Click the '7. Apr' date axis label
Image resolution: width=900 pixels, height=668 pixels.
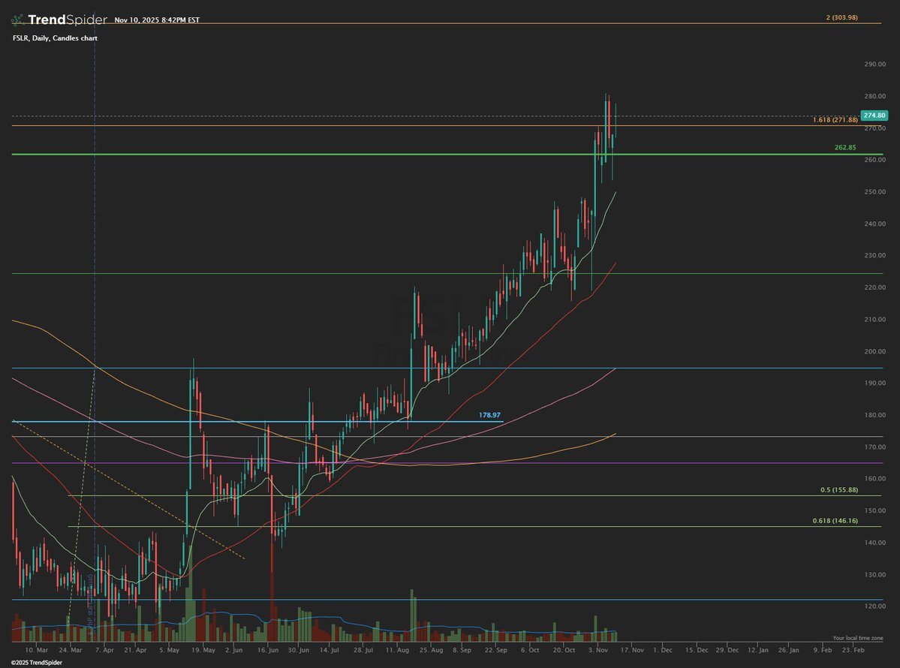pos(104,650)
